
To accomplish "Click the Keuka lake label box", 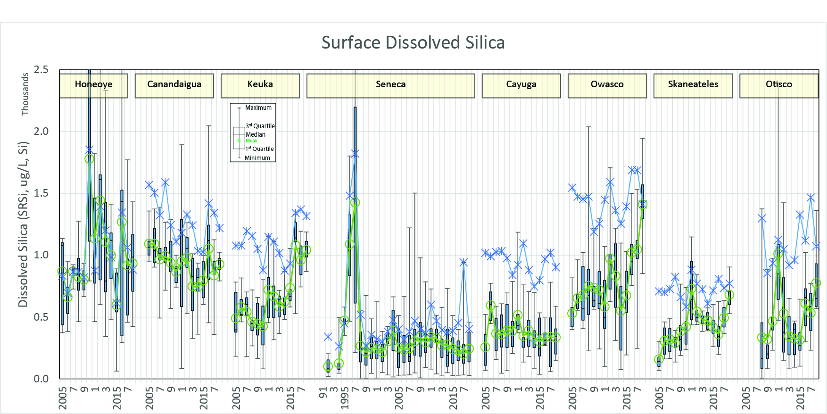I will point(260,85).
